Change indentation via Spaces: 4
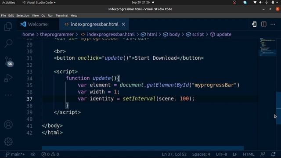The width and height of the screenshot is (281, 158). (201, 154)
